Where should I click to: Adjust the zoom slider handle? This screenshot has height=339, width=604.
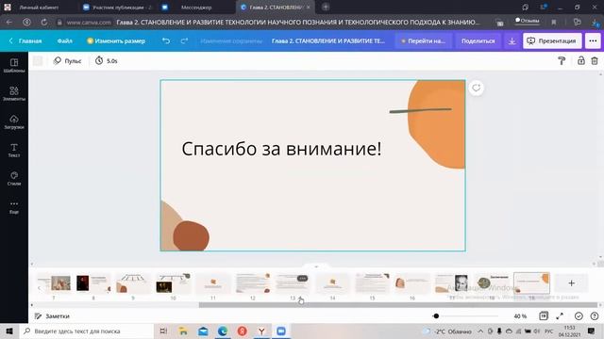coord(436,316)
